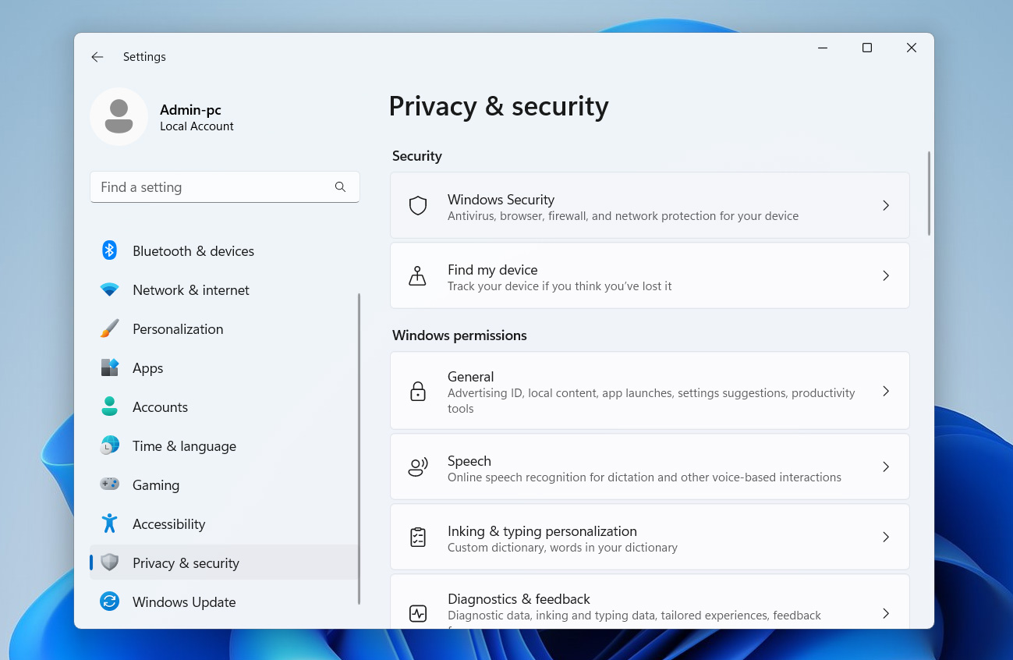Open Accessibility settings

click(224, 523)
